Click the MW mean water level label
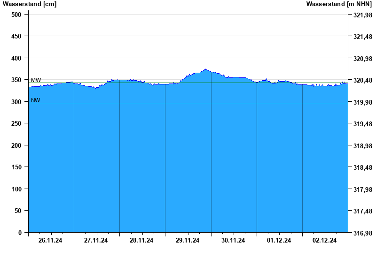The image size is (376, 258). point(36,80)
